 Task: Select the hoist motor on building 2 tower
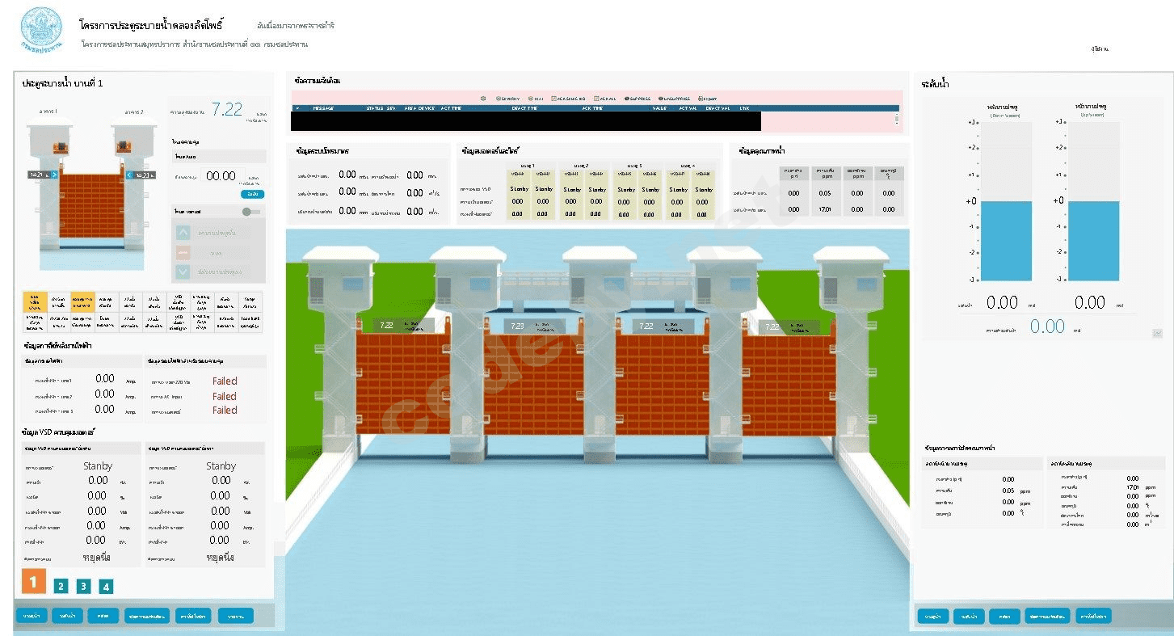point(123,147)
